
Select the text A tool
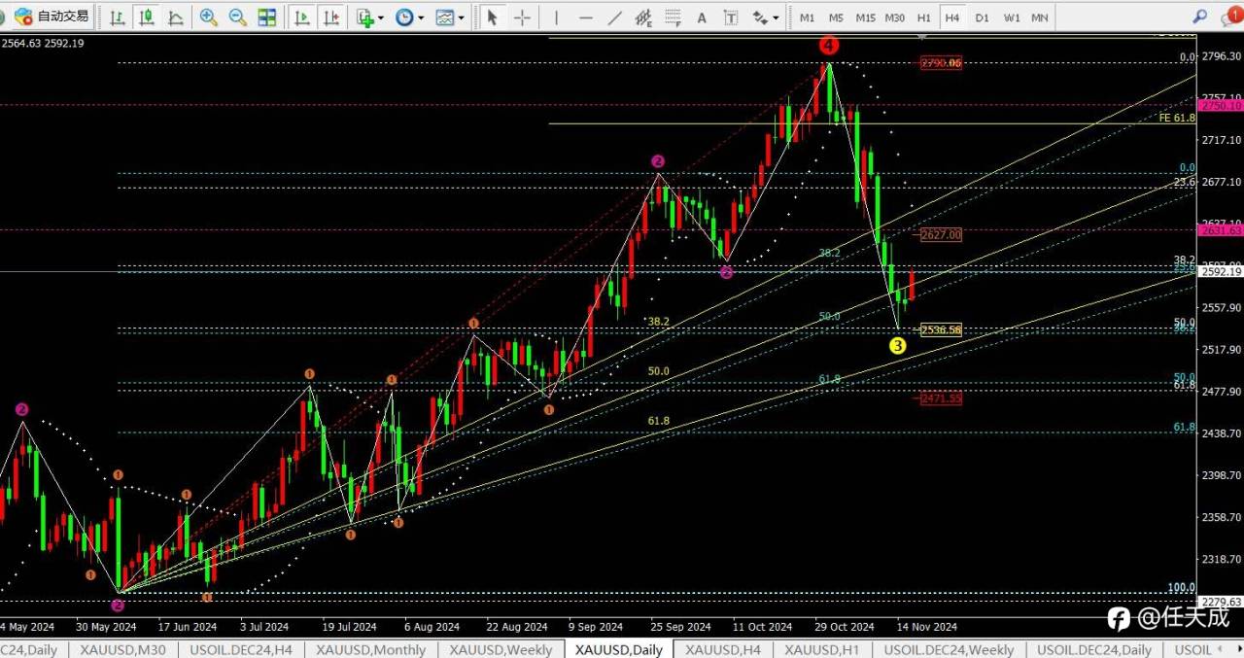pyautogui.click(x=702, y=17)
